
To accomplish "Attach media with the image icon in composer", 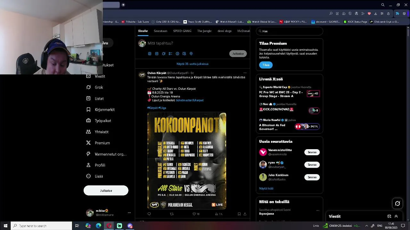I will 150,54.
